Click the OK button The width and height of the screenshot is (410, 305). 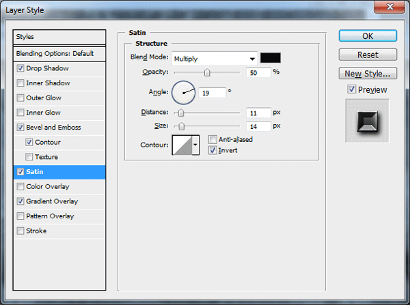coord(368,35)
